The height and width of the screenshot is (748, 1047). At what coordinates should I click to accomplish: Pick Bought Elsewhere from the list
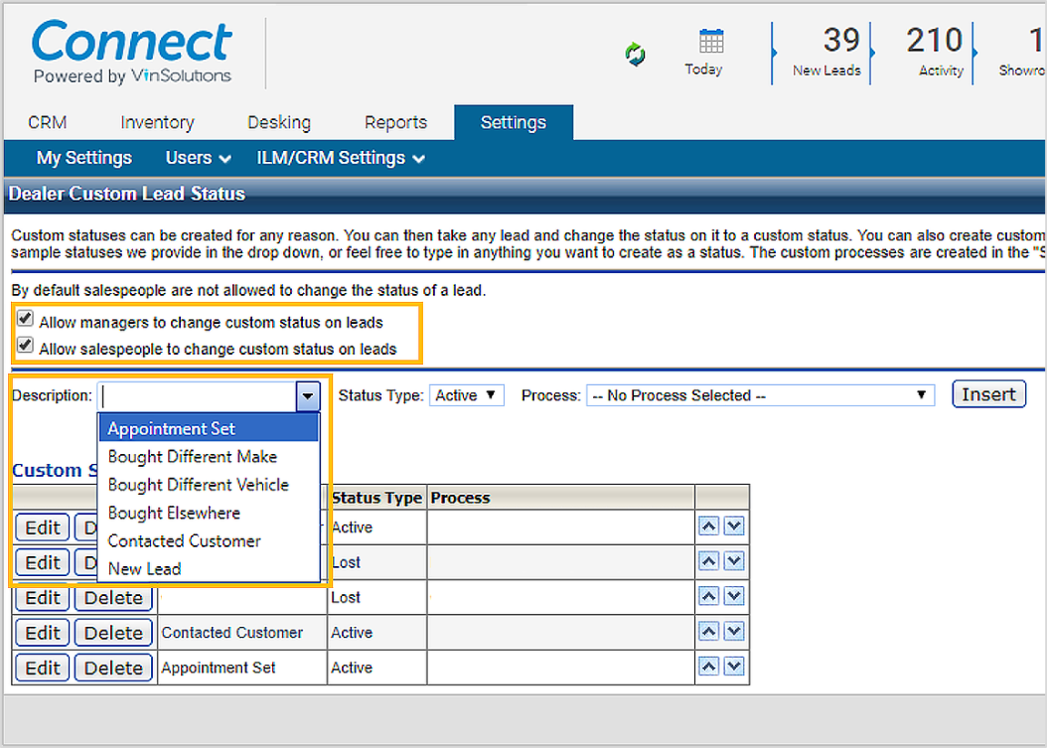[208, 513]
